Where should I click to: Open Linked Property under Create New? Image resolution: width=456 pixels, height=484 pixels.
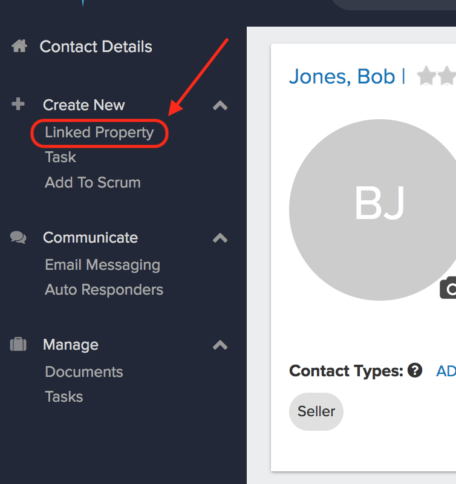(99, 132)
